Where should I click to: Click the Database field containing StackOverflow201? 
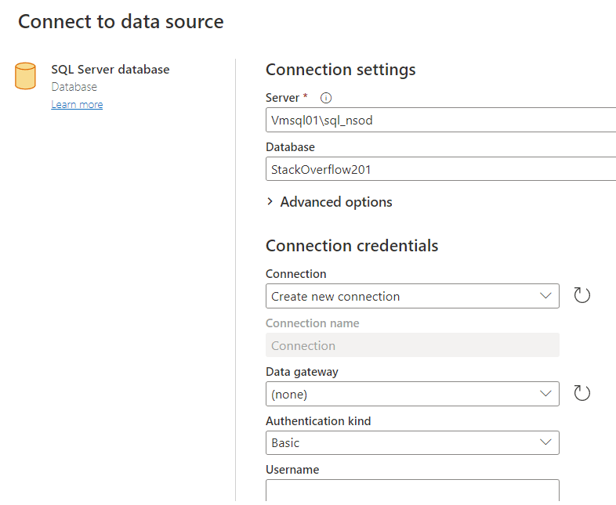(439, 169)
